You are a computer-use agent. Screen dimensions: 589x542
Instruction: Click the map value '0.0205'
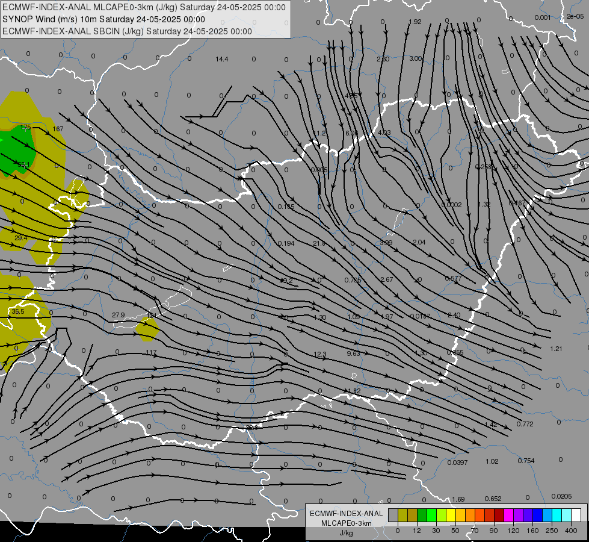[x=561, y=496]
